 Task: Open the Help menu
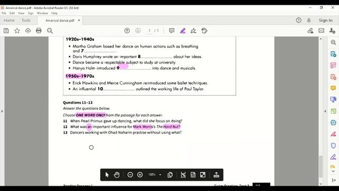pyautogui.click(x=54, y=13)
